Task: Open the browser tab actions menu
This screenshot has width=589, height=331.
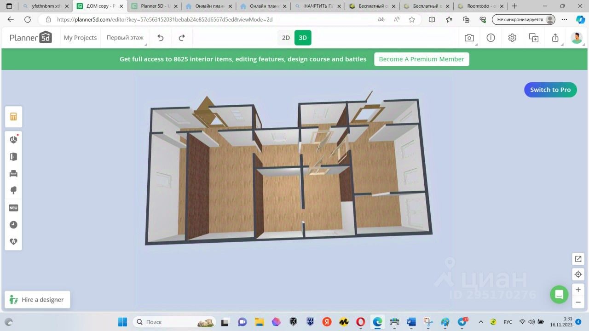Action: click(9, 6)
